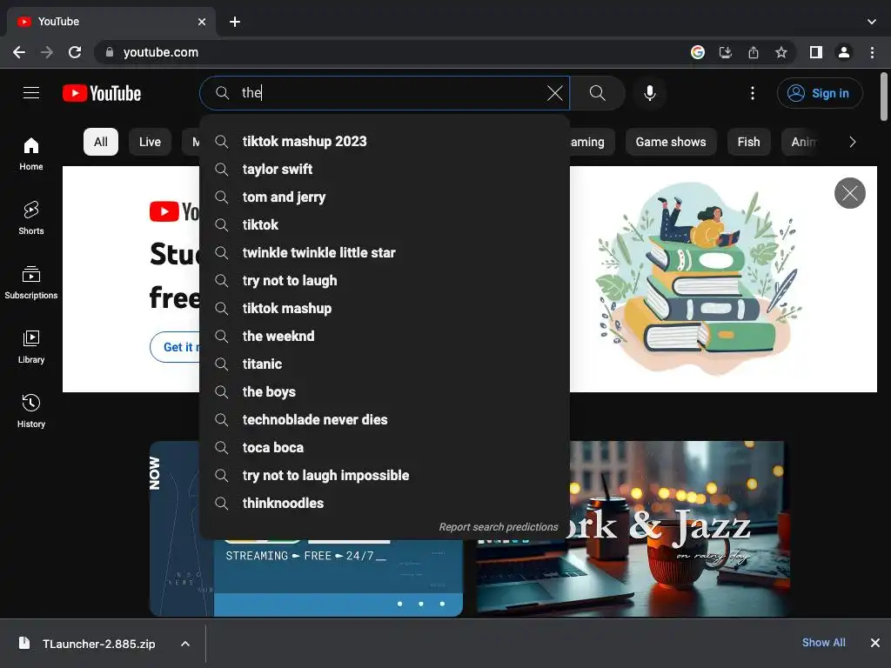The image size is (891, 668).
Task: Open Shorts in the sidebar
Action: tap(31, 218)
